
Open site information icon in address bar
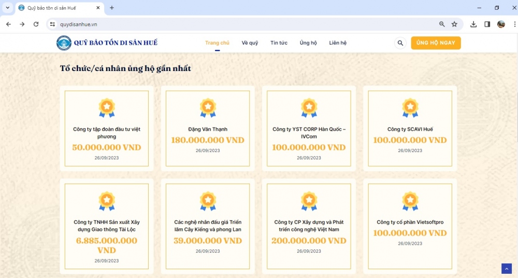click(52, 24)
